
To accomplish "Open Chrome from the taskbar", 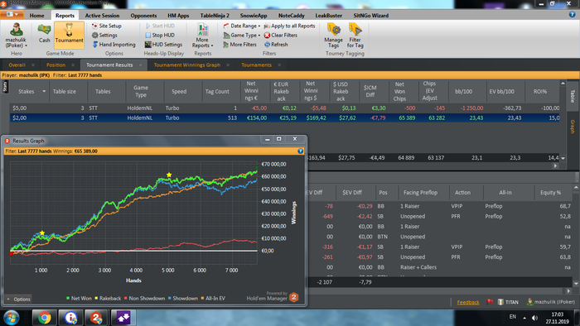I will [x=45, y=318].
